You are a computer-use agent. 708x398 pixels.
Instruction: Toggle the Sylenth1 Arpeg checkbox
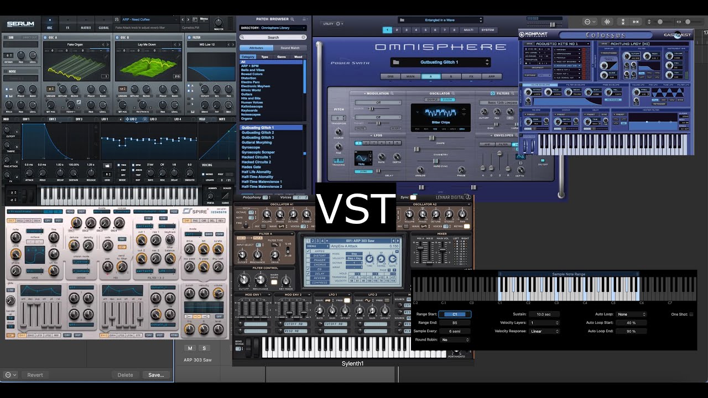coord(308,251)
